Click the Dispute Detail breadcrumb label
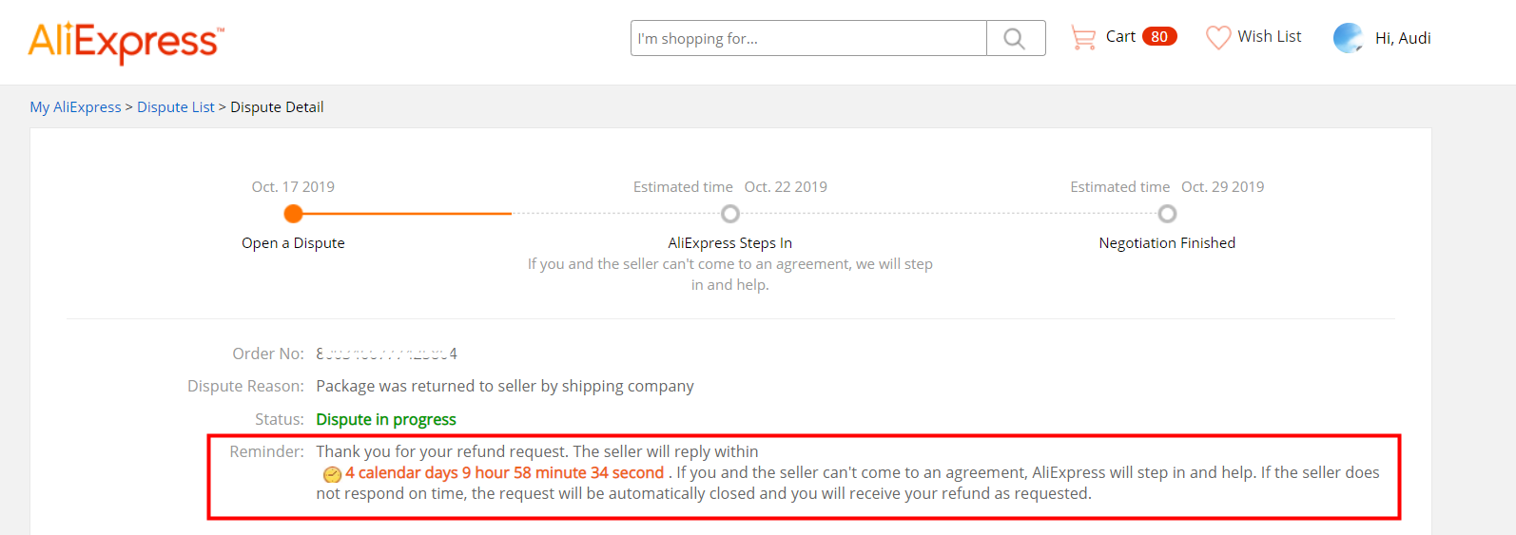 [x=277, y=107]
